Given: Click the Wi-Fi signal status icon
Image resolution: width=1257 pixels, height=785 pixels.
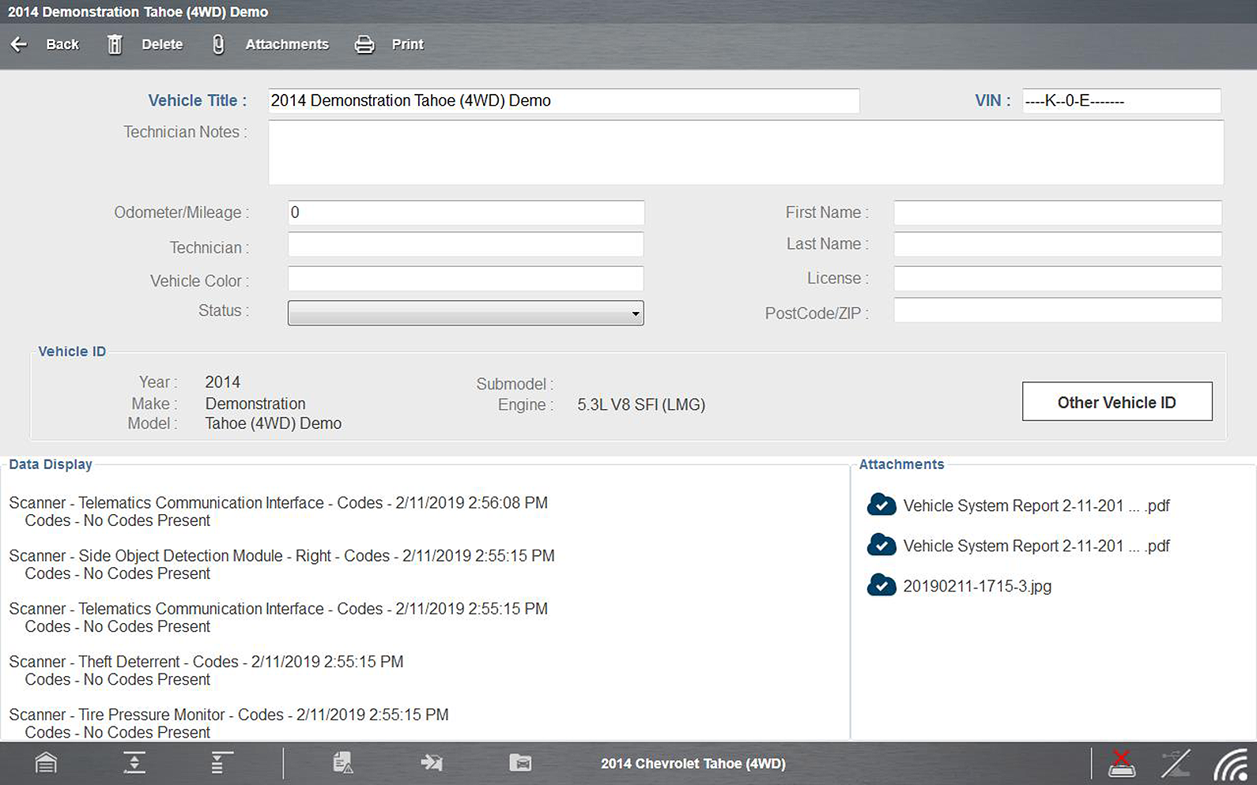Looking at the screenshot, I should pyautogui.click(x=1230, y=764).
